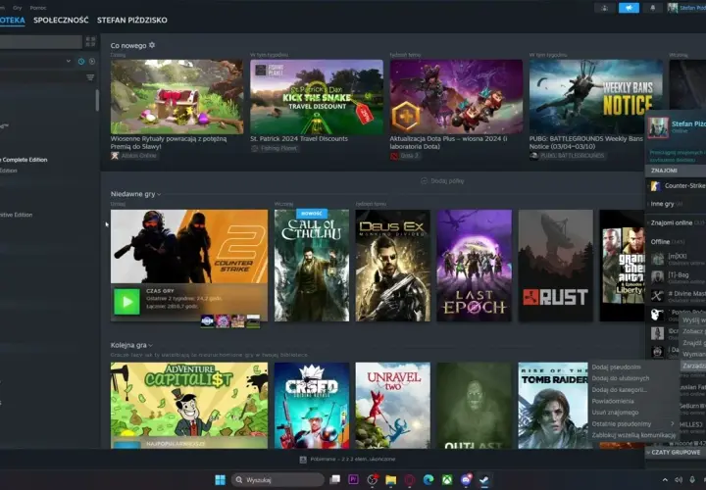Open friends requests icon in top bar
Image resolution: width=706 pixels, height=490 pixels.
pos(604,8)
